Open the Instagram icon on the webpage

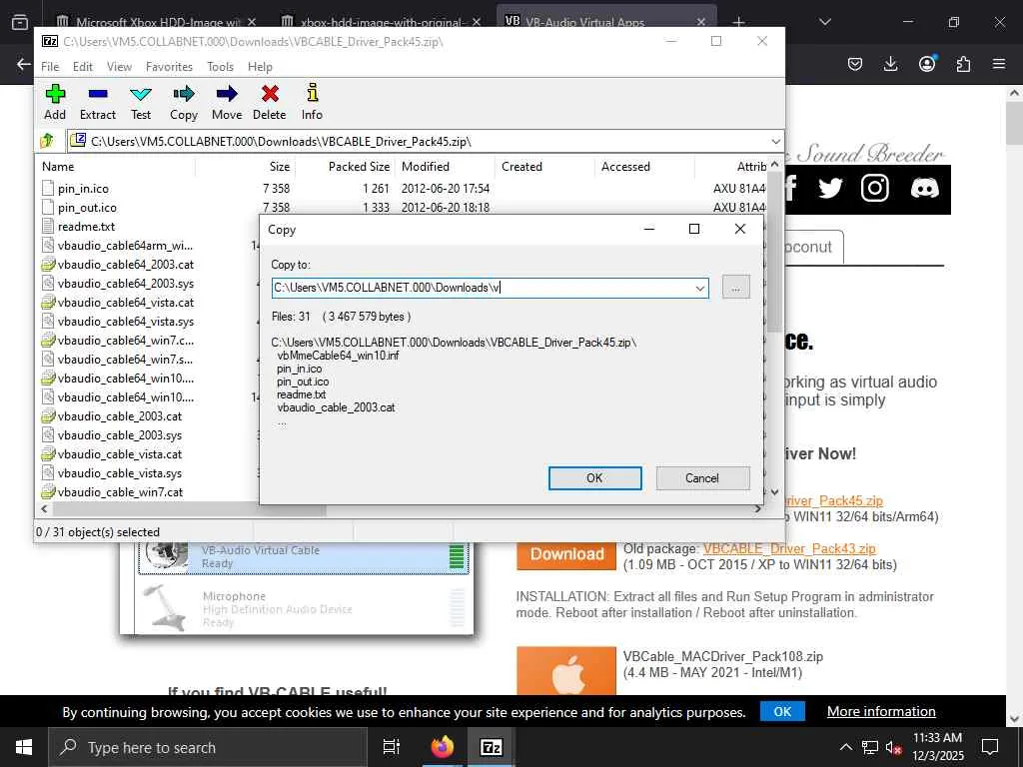875,189
